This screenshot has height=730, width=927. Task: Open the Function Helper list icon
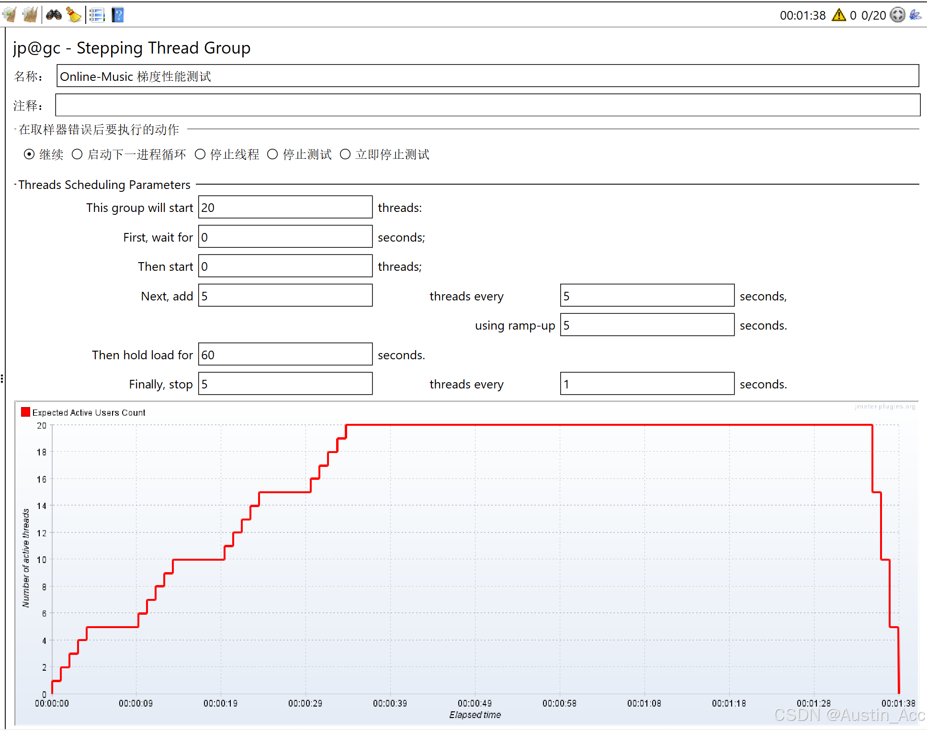97,15
